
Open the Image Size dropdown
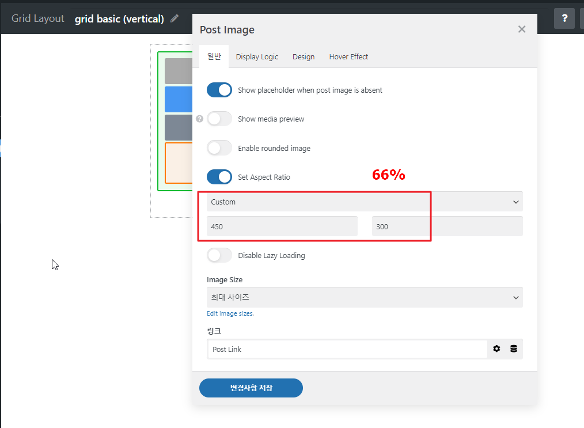pyautogui.click(x=365, y=297)
